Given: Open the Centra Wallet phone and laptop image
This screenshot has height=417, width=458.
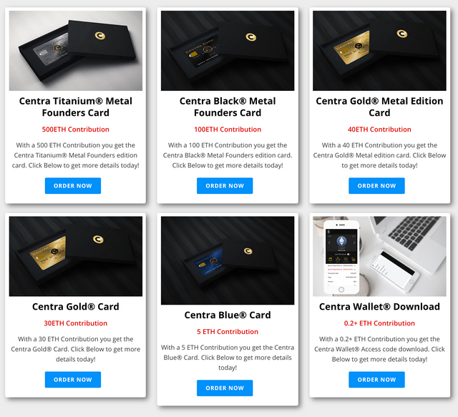Looking at the screenshot, I should (x=379, y=256).
